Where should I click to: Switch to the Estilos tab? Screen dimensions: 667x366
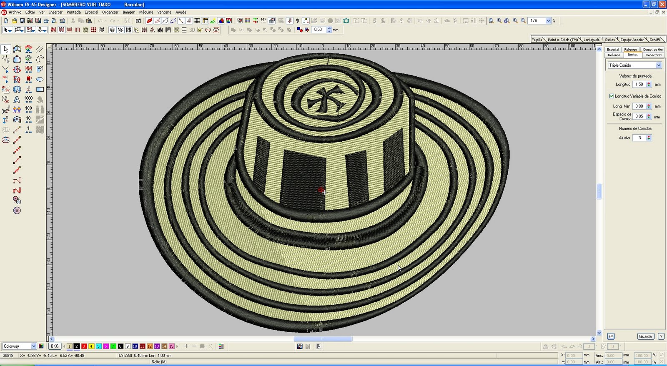click(x=610, y=40)
